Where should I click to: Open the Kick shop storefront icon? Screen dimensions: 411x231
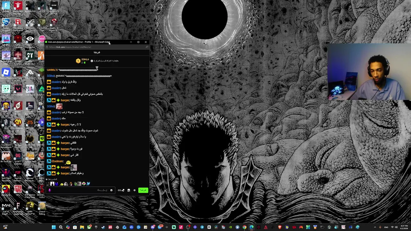pyautogui.click(x=129, y=190)
